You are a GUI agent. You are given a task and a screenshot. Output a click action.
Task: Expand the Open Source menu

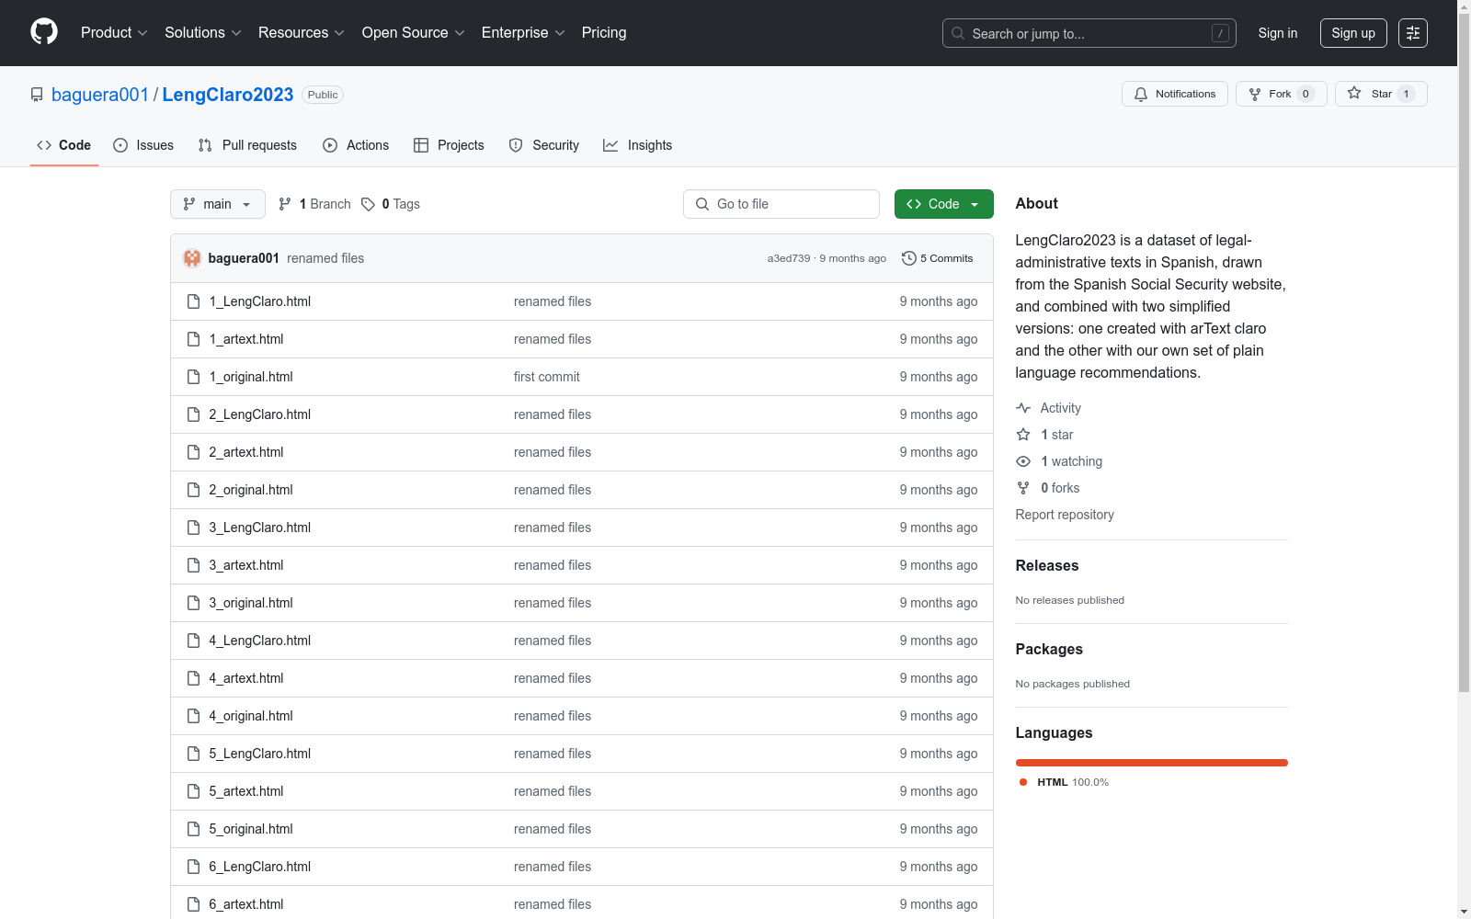pos(414,33)
